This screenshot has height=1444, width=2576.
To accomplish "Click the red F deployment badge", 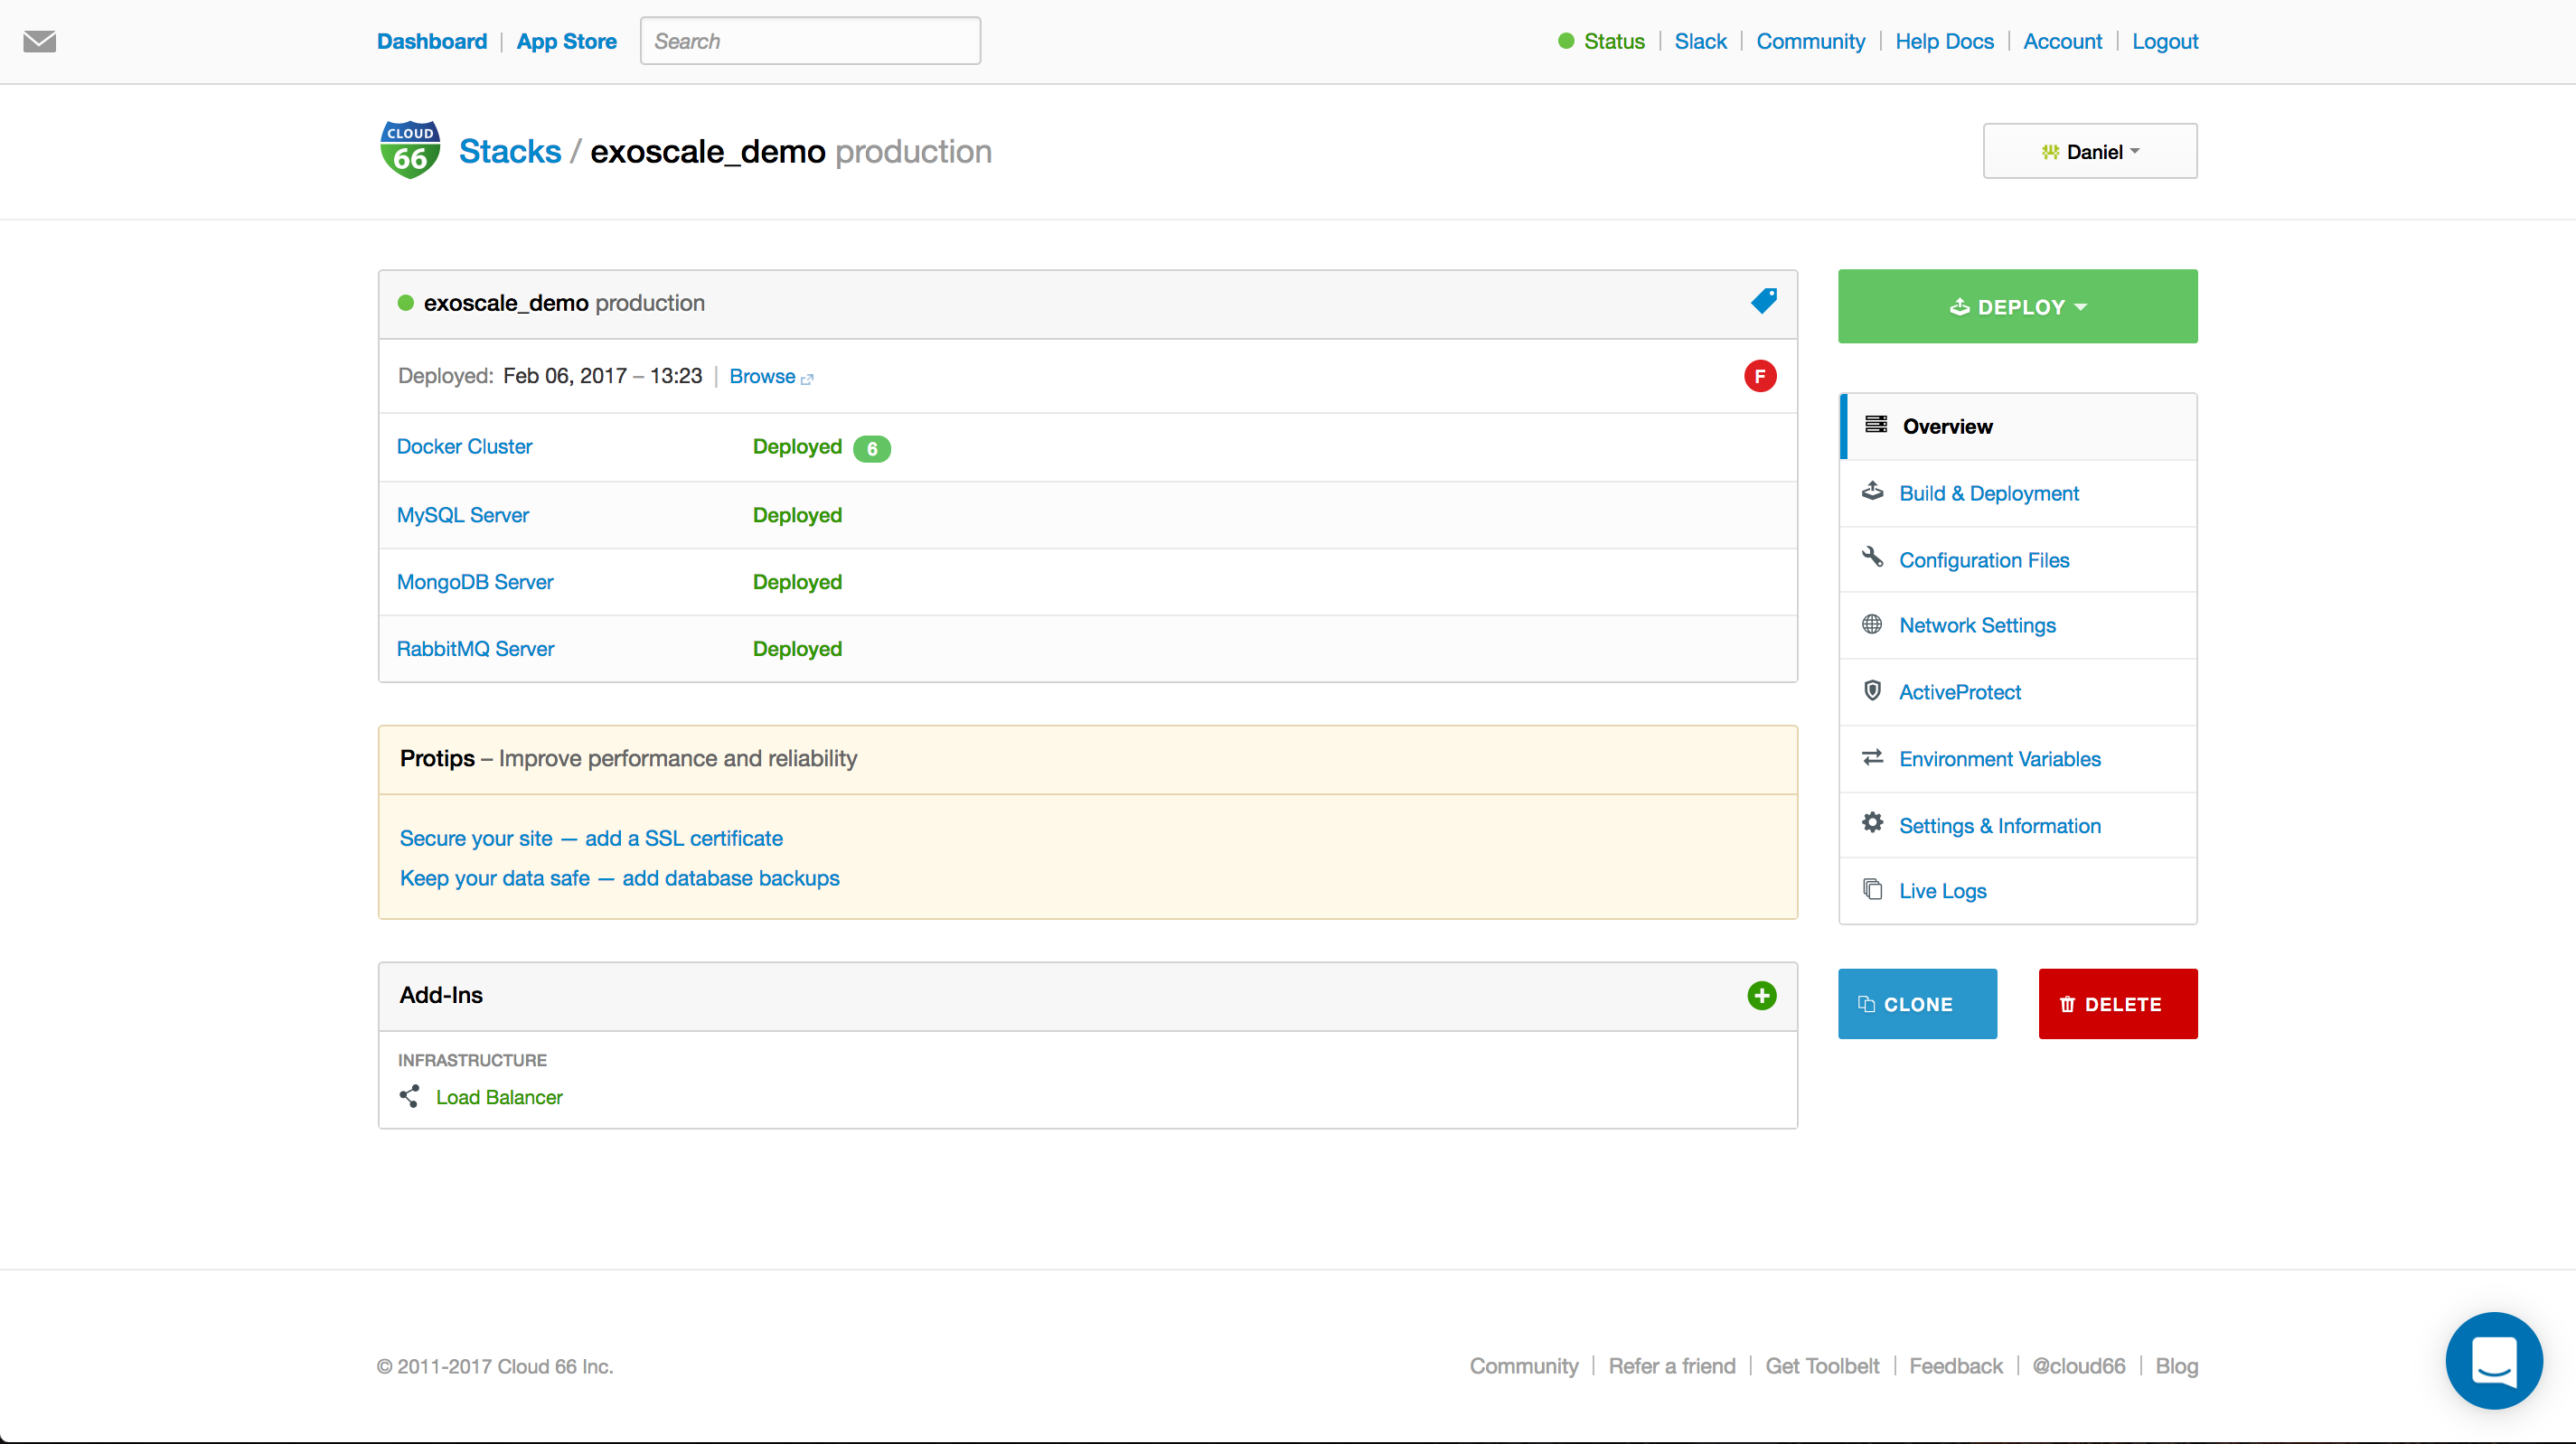I will point(1760,376).
